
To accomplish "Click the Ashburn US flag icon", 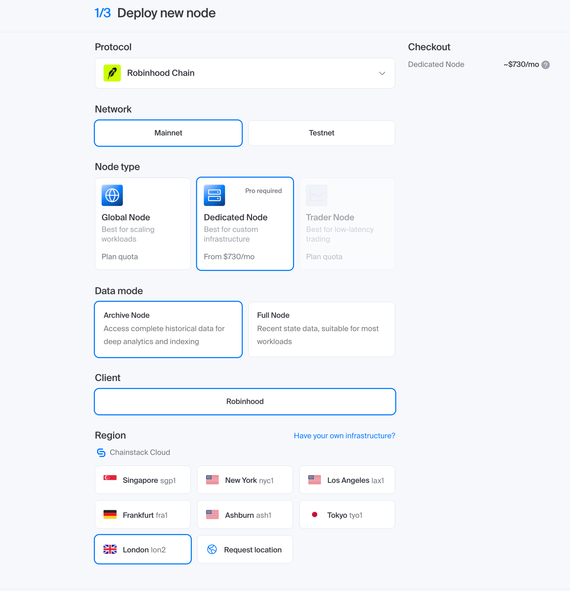I will pos(212,515).
